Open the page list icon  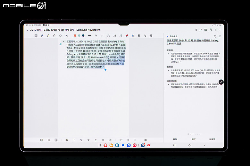[x=211, y=30]
